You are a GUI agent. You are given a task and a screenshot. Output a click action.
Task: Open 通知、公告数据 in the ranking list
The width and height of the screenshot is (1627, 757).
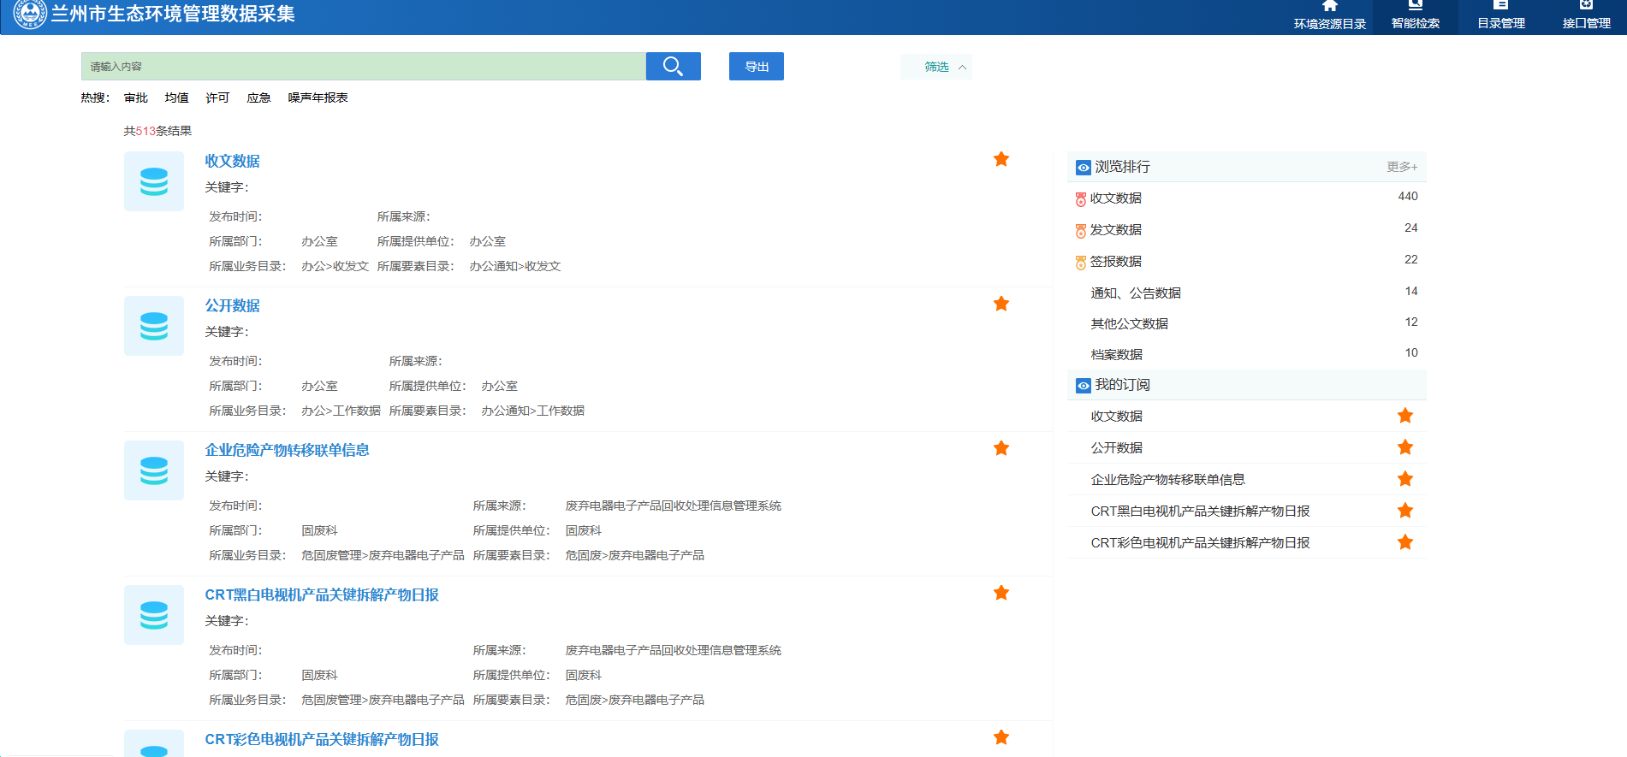(1136, 293)
